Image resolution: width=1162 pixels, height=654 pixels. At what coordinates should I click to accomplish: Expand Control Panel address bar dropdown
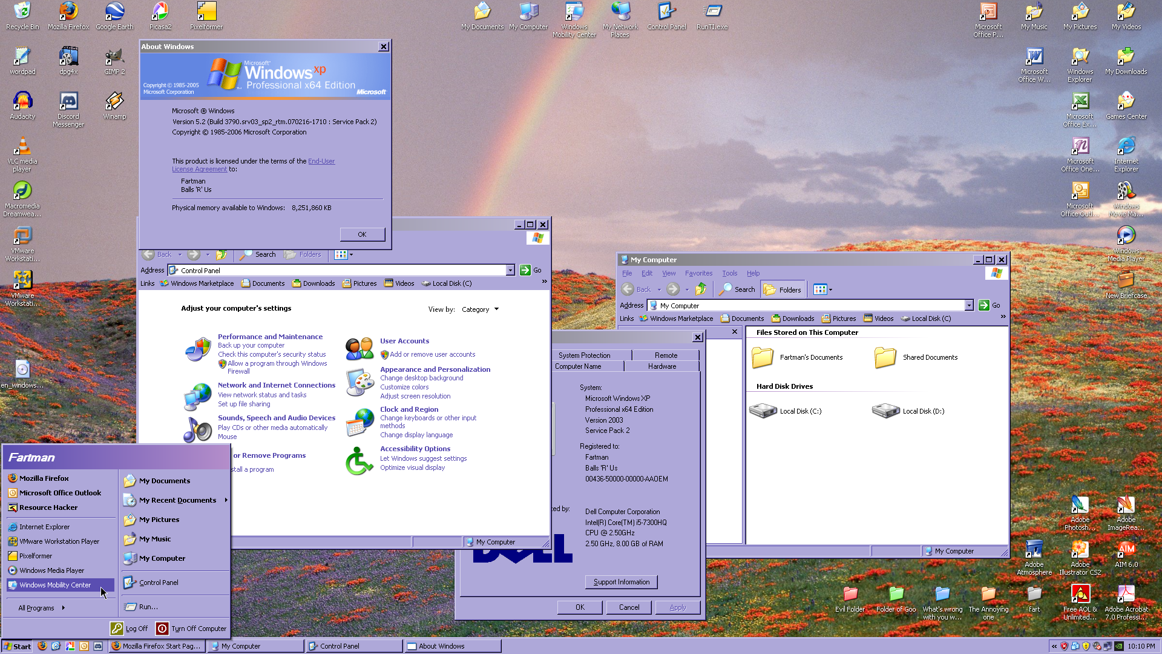click(x=510, y=271)
